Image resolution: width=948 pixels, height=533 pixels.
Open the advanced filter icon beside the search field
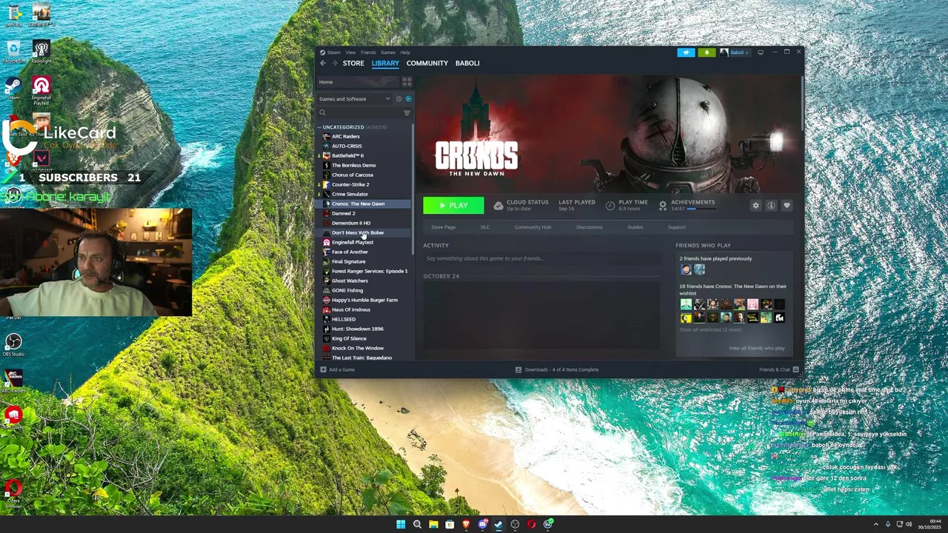tap(407, 113)
